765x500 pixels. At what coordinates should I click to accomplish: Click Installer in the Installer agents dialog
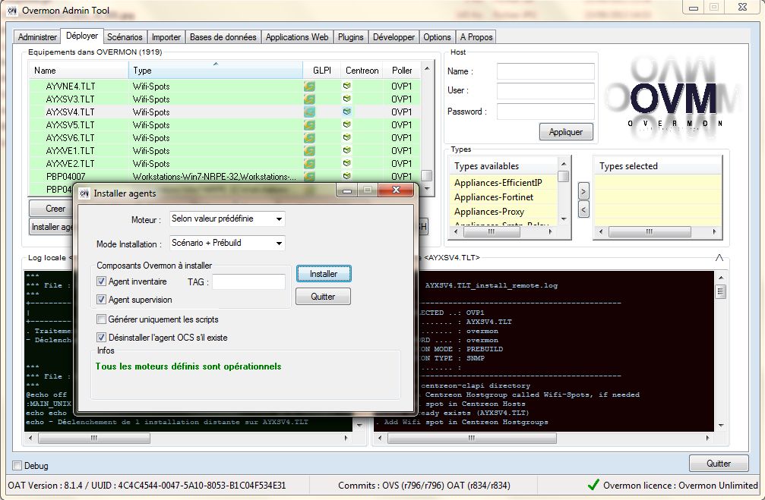(x=324, y=274)
